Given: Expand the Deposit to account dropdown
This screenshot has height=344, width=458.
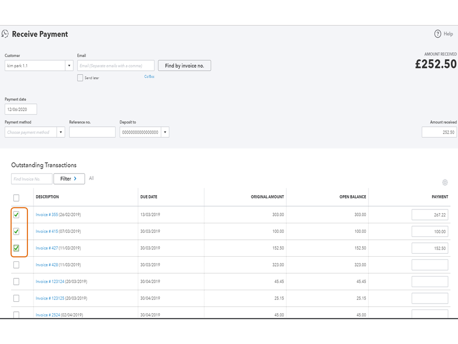Looking at the screenshot, I should pyautogui.click(x=165, y=132).
